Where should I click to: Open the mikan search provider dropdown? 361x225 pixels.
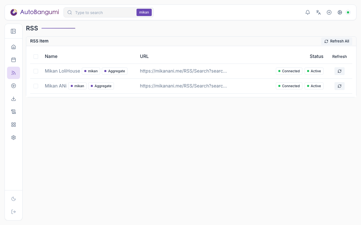click(x=144, y=12)
